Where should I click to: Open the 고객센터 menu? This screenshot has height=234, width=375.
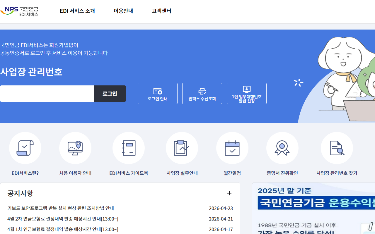[161, 11]
